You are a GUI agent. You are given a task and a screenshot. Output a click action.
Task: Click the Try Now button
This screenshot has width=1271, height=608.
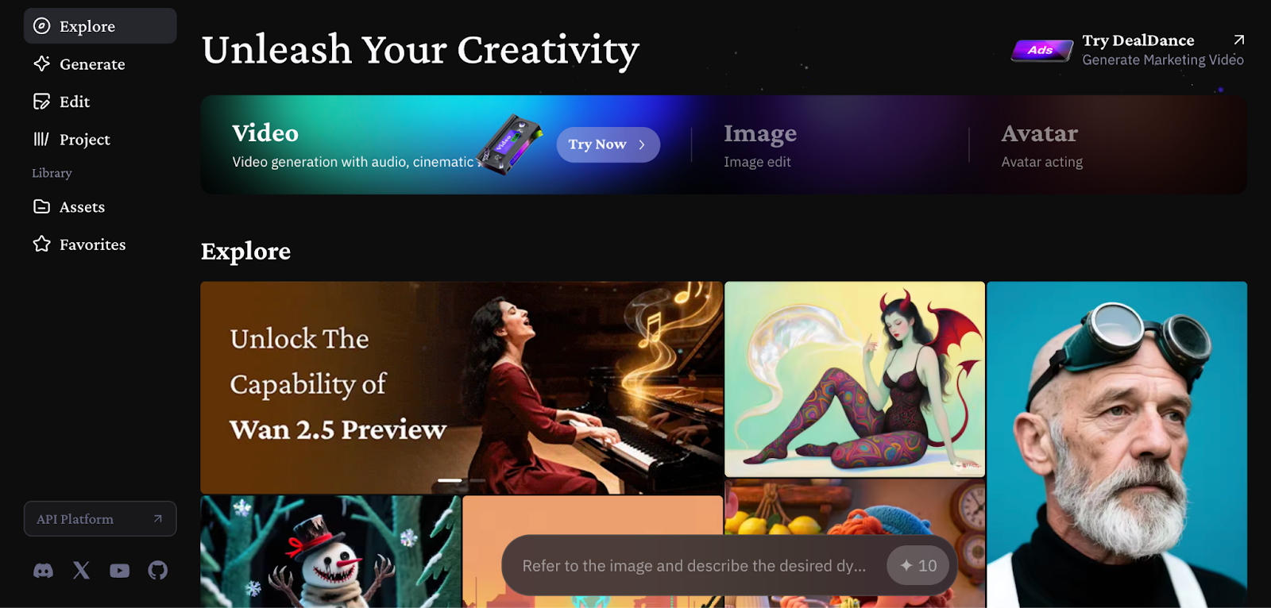[608, 144]
